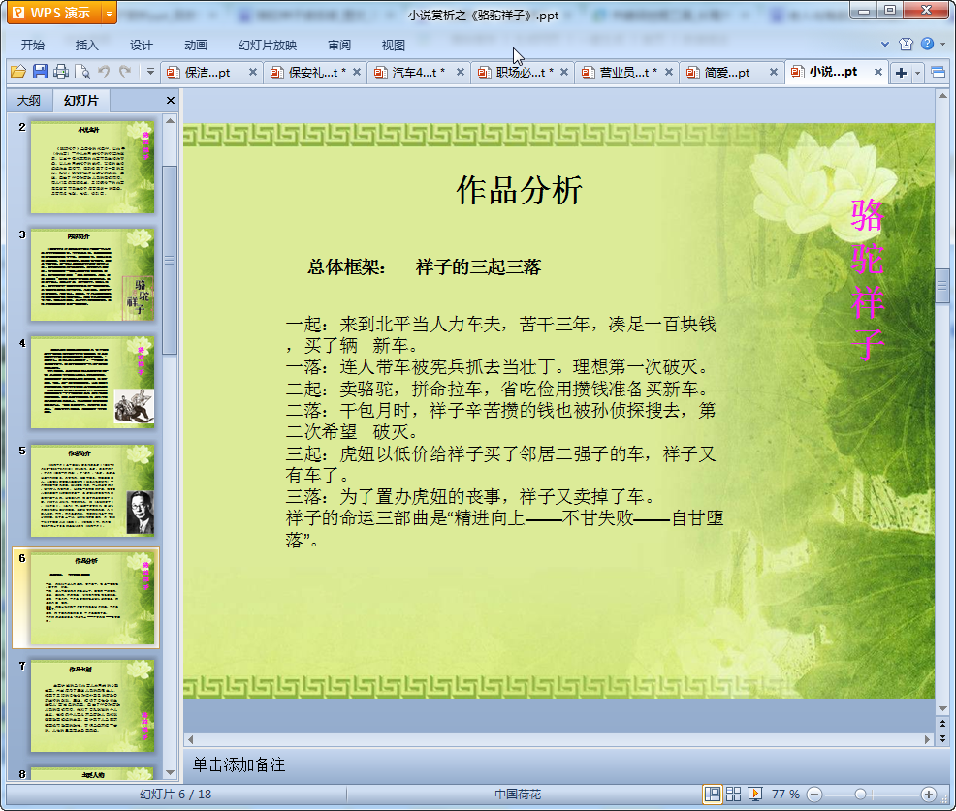Open the 插入 ribbon tab

[x=86, y=46]
